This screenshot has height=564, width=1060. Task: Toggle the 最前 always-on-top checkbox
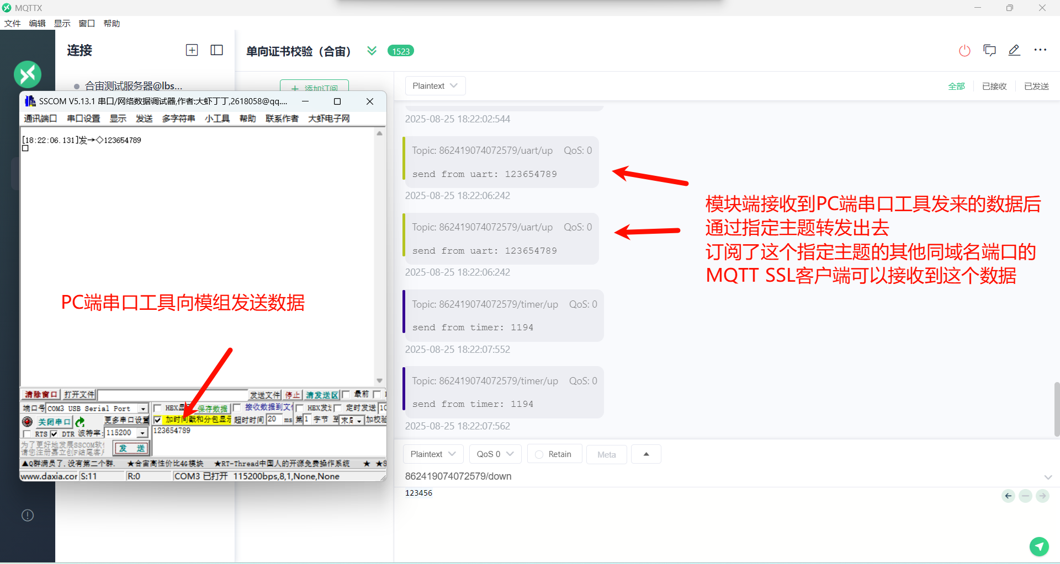coord(346,395)
